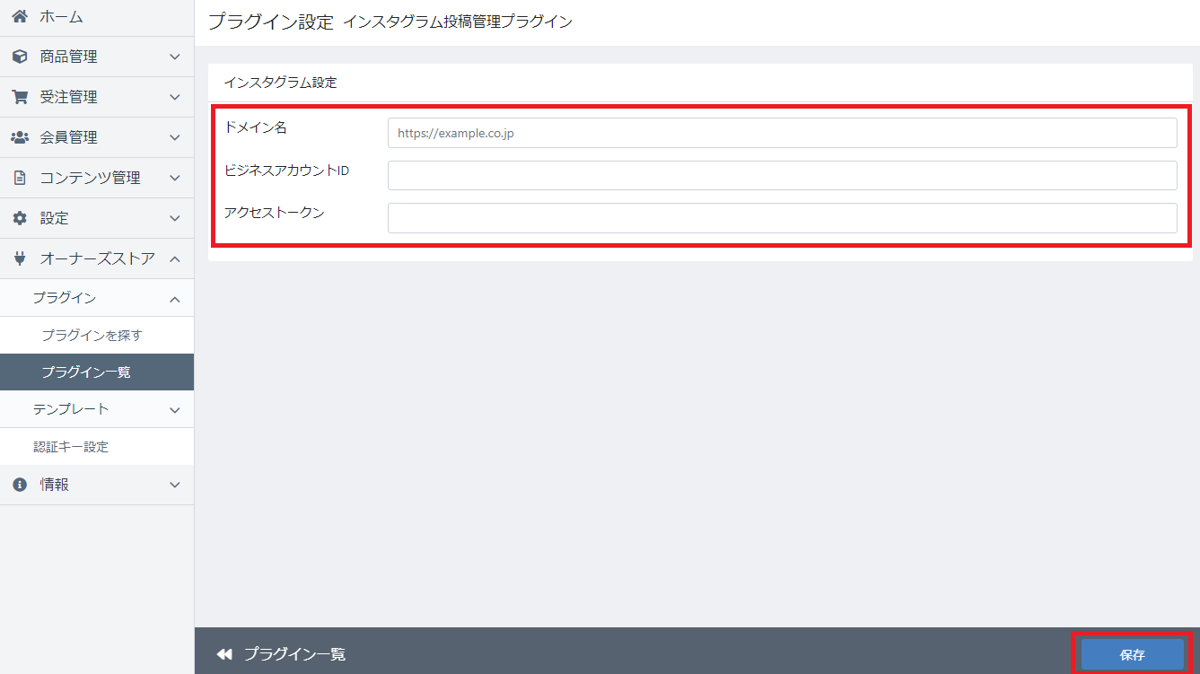Click the ビジネスアカウントID label
The height and width of the screenshot is (674, 1200).
(x=286, y=171)
